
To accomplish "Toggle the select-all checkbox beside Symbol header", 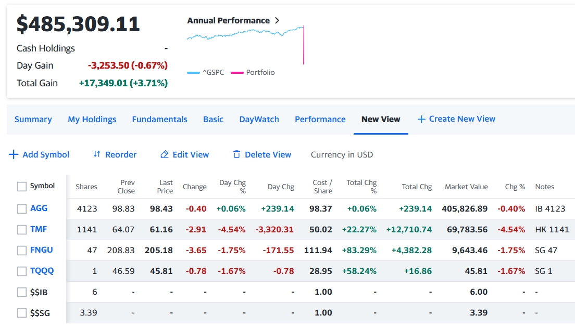I will click(21, 186).
